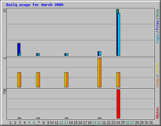Click the Sites legend label
Screen dimensions: 161x126
158,83
